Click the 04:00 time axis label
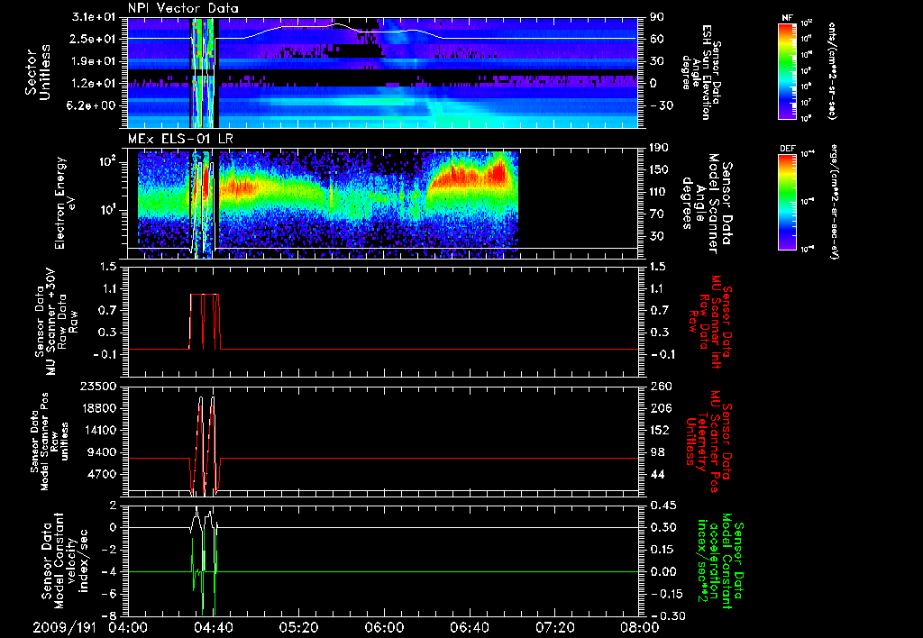The width and height of the screenshot is (923, 638). pos(128,627)
